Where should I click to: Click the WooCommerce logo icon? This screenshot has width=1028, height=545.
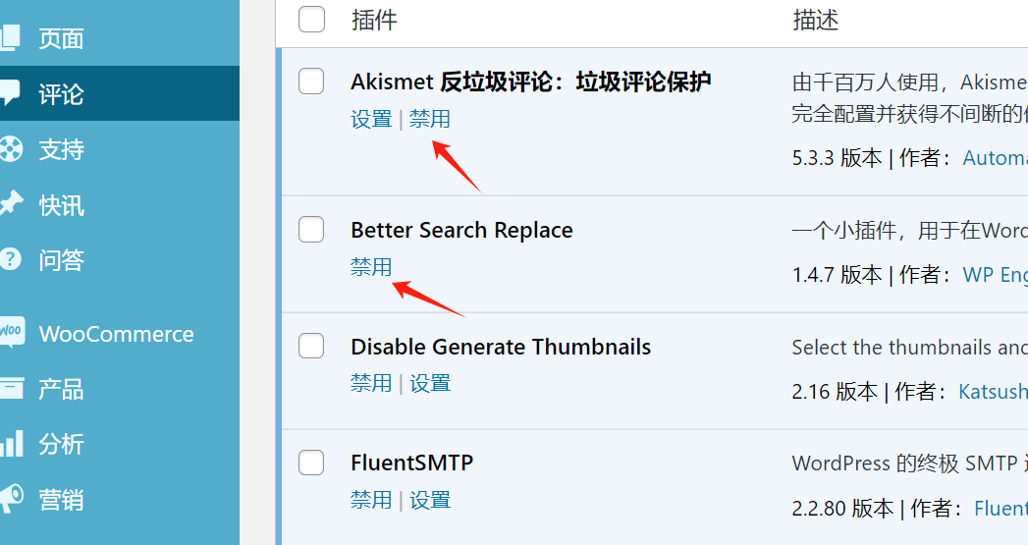[10, 333]
